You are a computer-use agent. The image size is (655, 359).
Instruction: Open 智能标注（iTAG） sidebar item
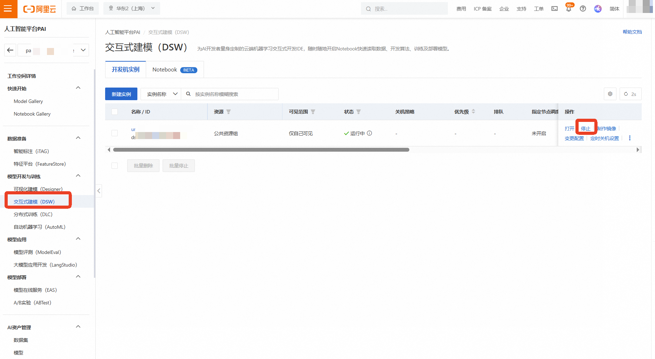pyautogui.click(x=31, y=151)
